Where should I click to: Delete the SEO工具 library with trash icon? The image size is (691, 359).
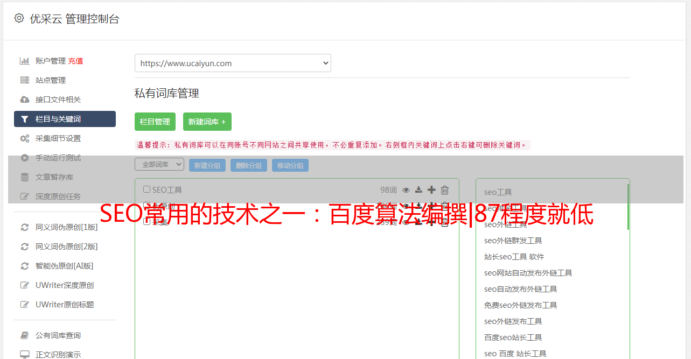445,189
